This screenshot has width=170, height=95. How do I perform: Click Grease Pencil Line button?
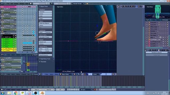pyautogui.click(x=49, y=49)
